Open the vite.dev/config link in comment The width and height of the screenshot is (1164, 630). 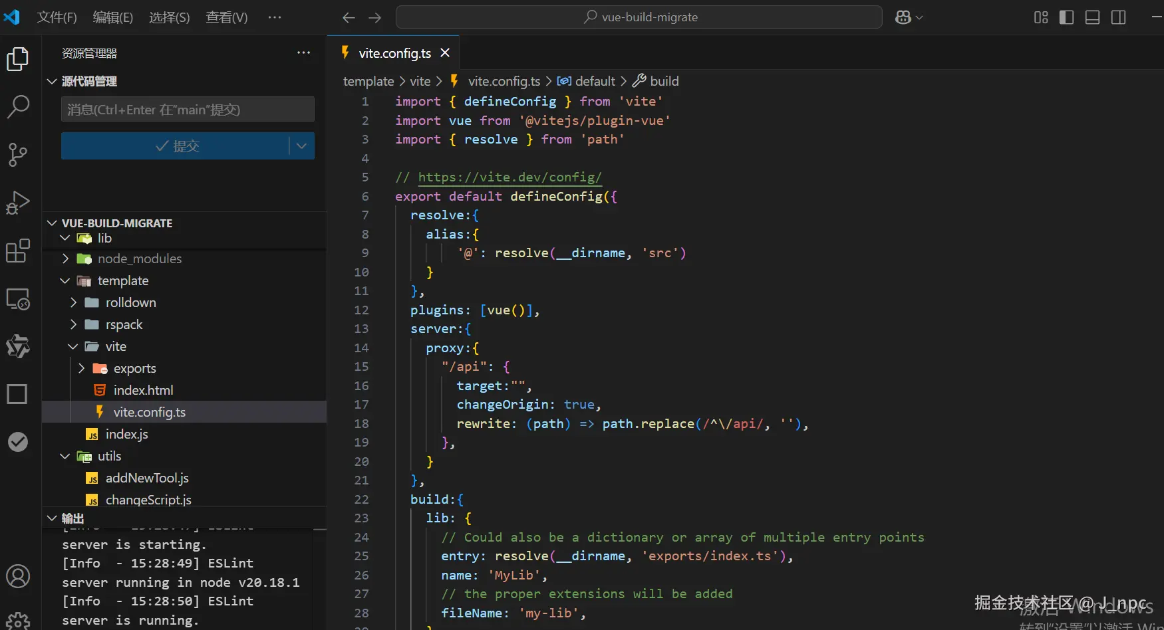point(509,177)
